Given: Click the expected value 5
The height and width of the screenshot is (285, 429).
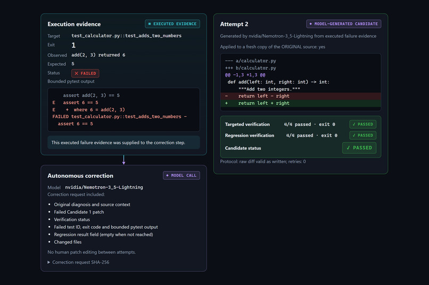Looking at the screenshot, I should coord(73,64).
